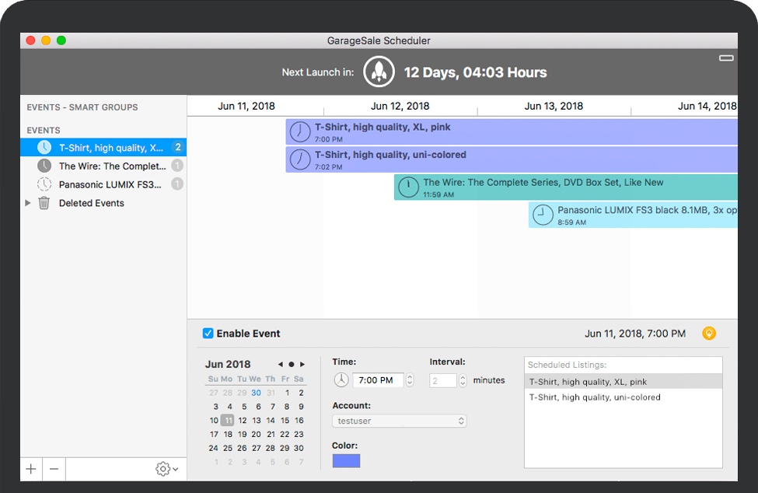Select uni-colored T-Shirt in Scheduled Listings

(x=595, y=397)
